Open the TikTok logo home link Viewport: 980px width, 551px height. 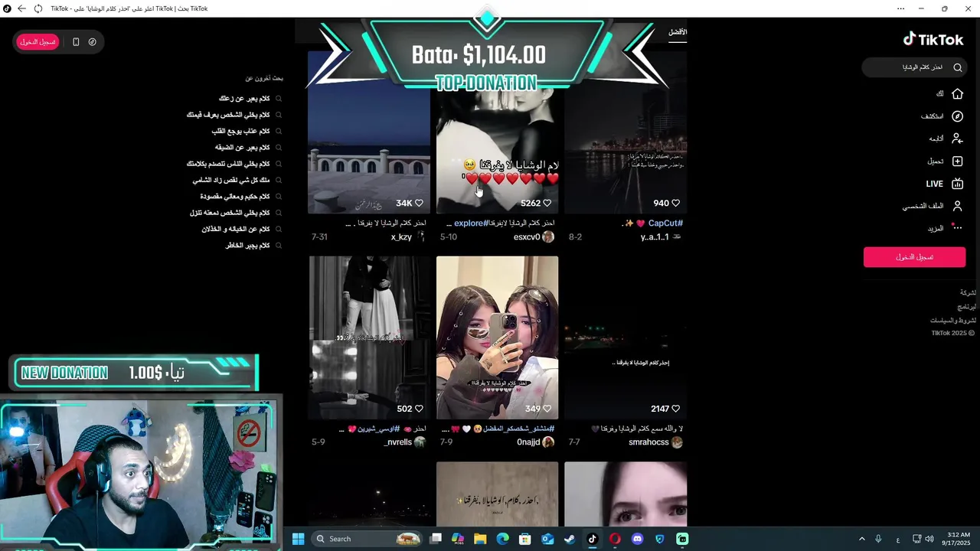point(933,40)
